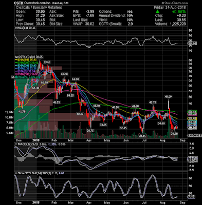Click the 48.55 low annotation
Image resolution: width=202 pixels, height=205 pixels.
tap(57, 102)
